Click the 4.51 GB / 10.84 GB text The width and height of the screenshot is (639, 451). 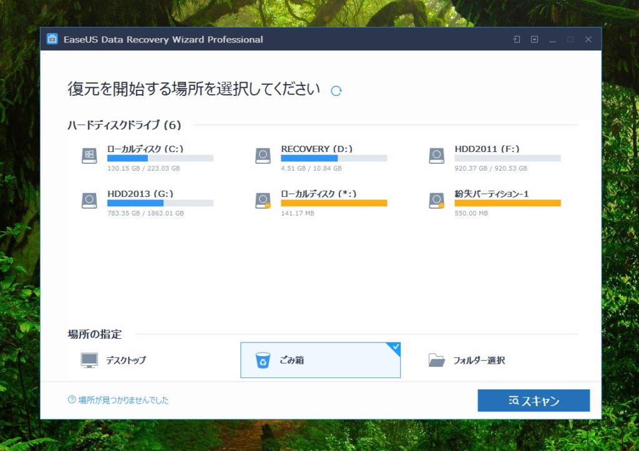(x=311, y=168)
